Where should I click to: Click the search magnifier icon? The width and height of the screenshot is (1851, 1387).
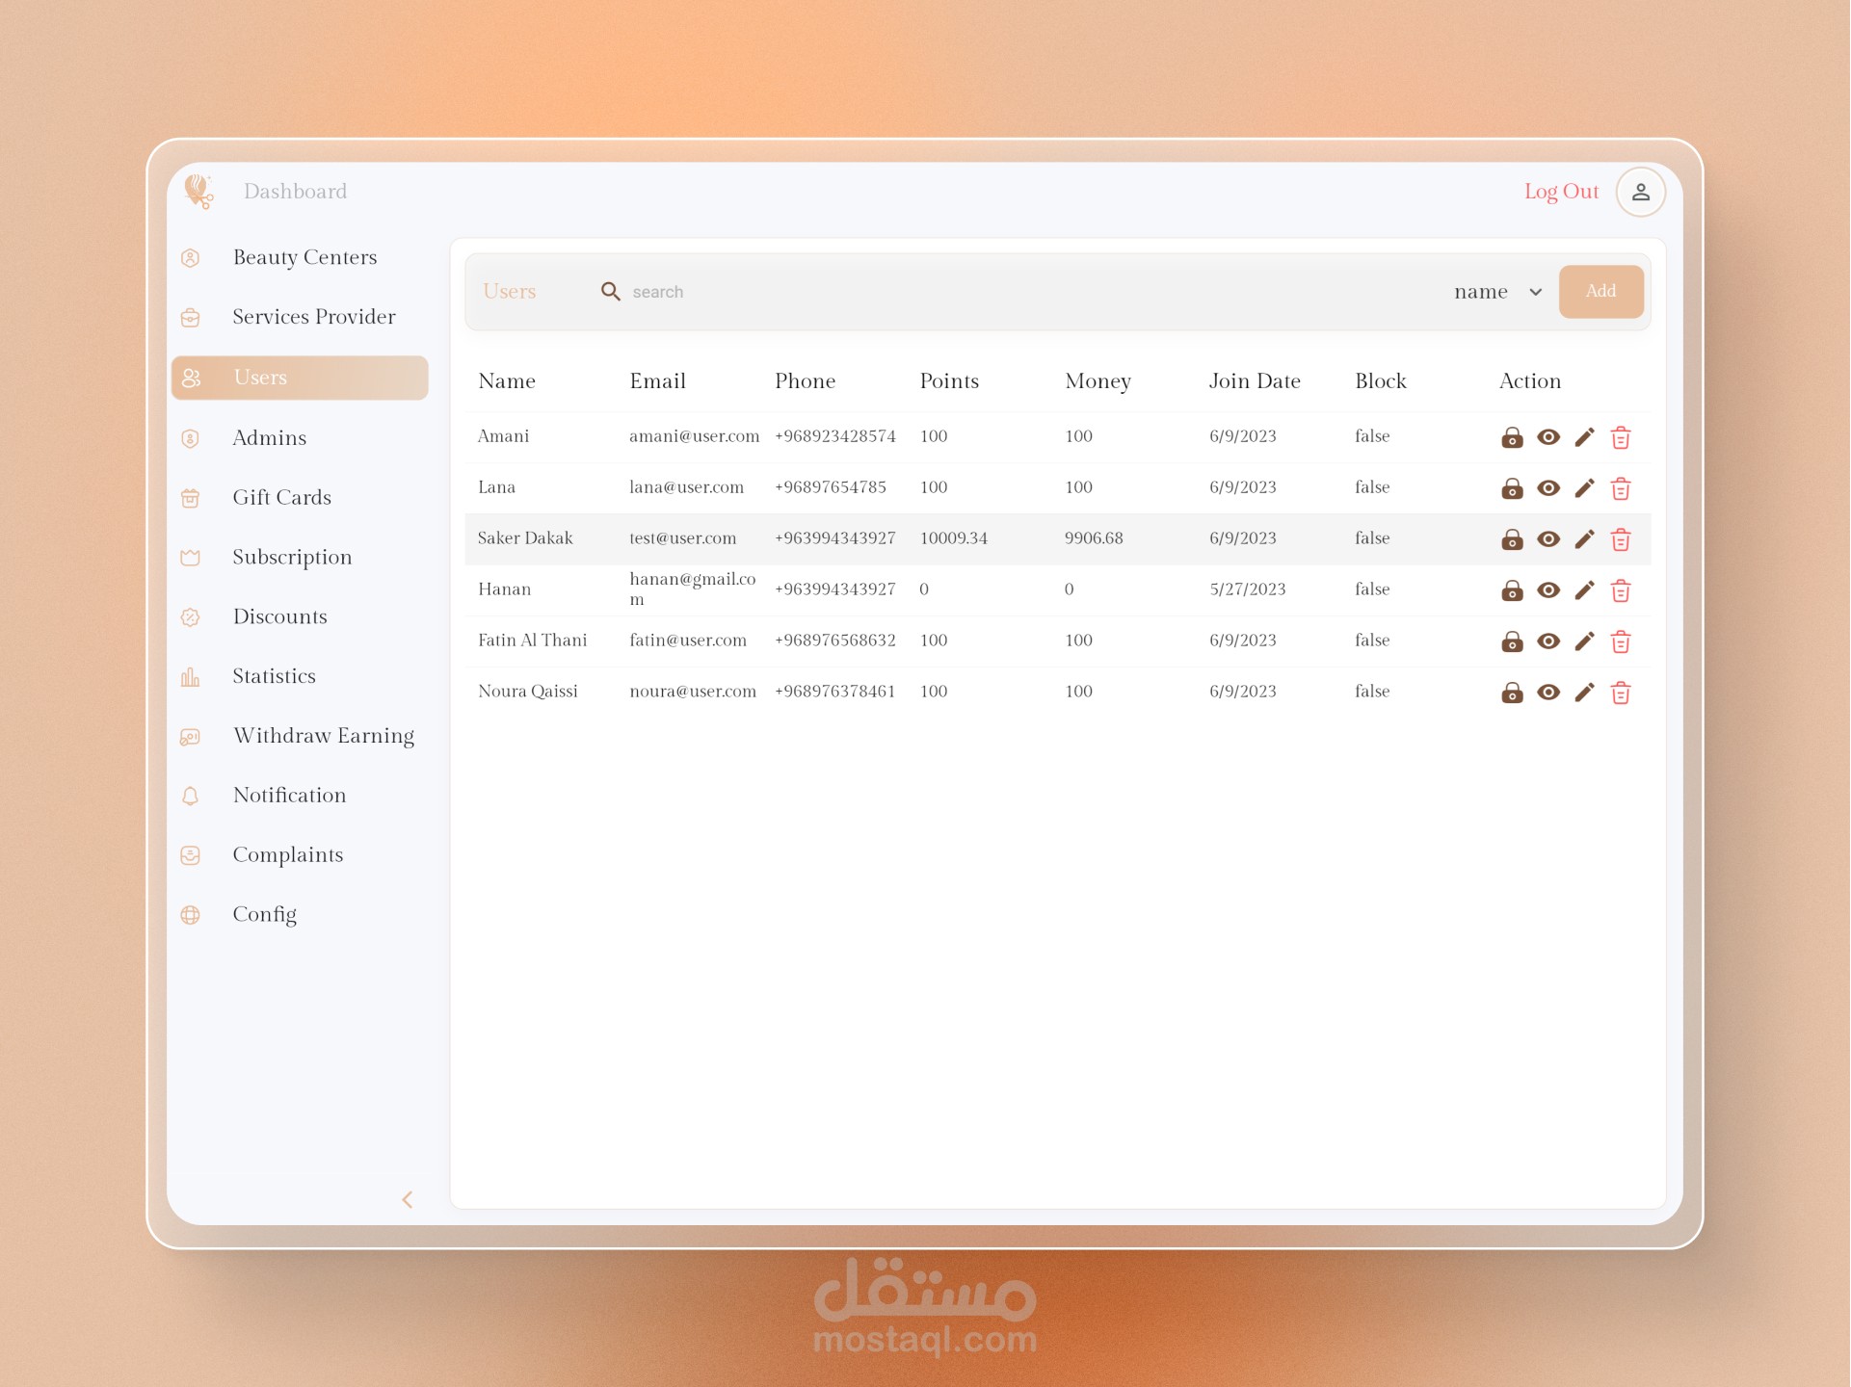tap(610, 291)
